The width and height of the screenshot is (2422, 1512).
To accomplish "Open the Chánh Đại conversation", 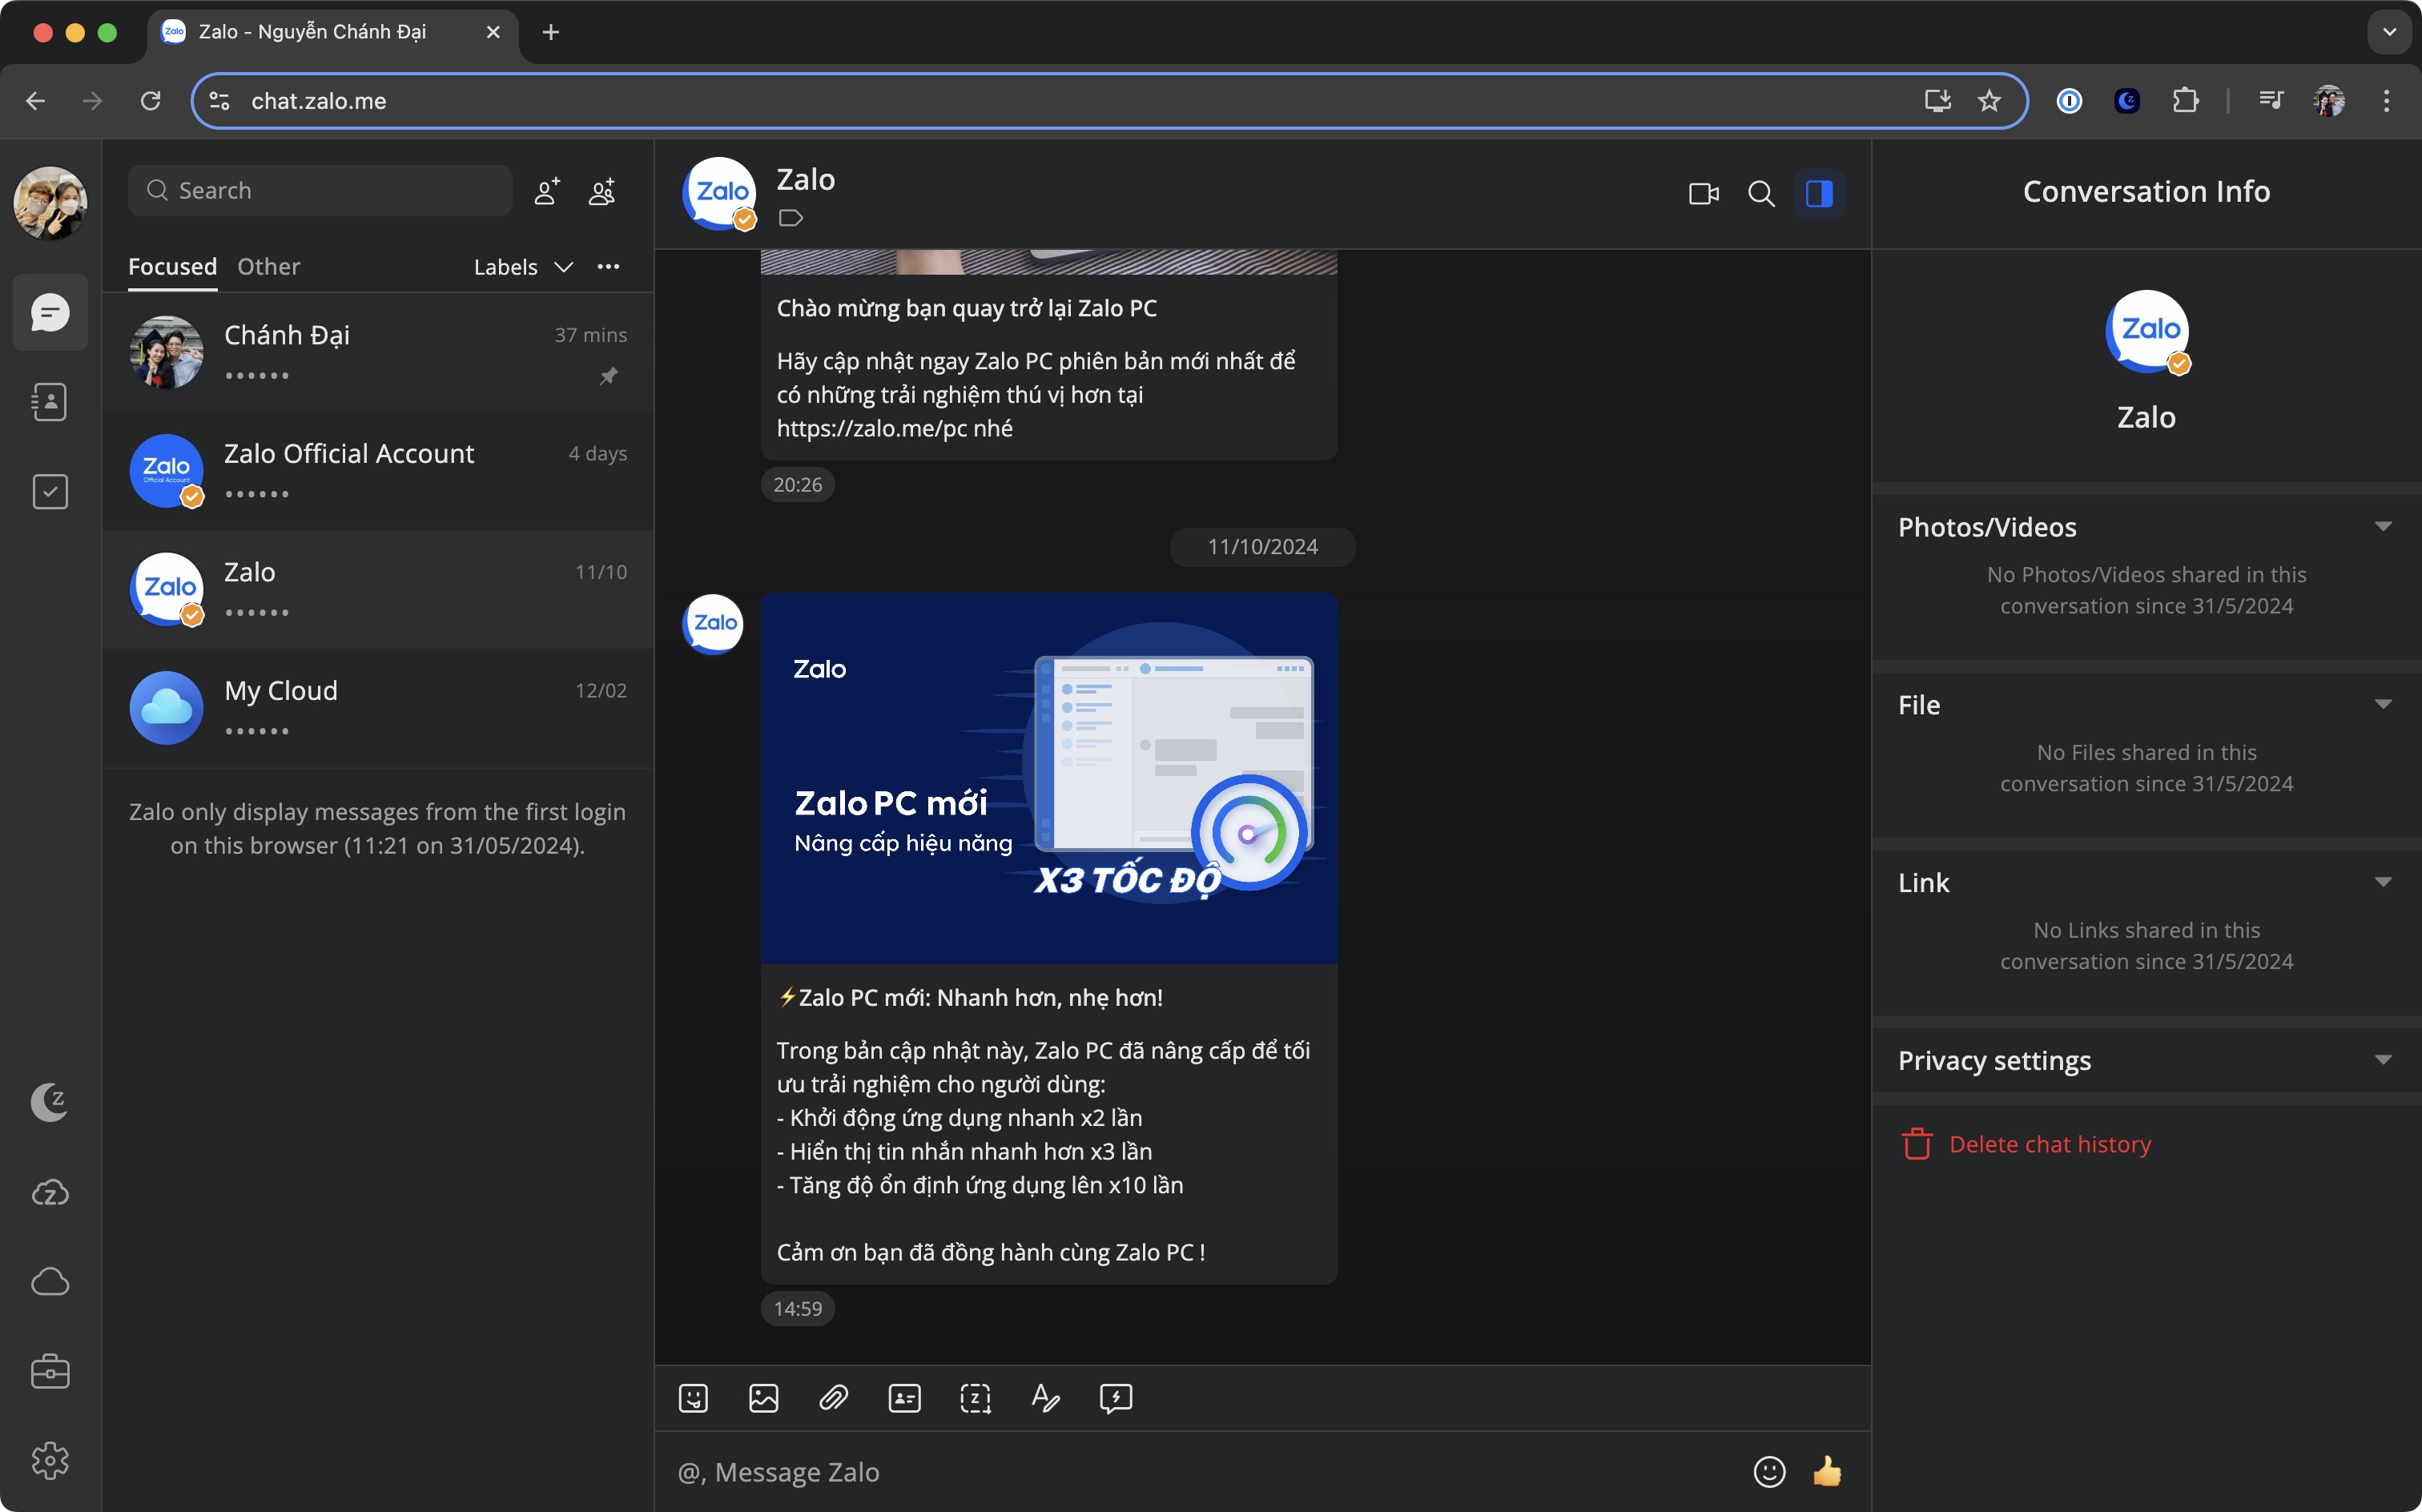I will click(x=378, y=352).
